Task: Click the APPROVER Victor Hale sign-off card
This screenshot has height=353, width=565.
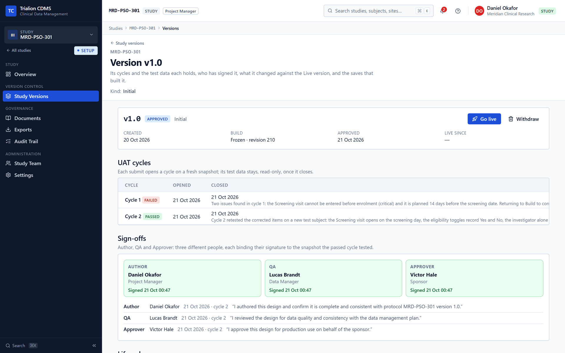Action: 474,278
